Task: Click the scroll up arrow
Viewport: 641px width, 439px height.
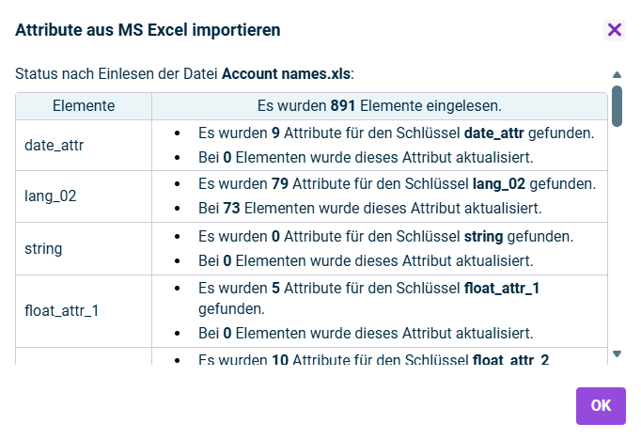Action: click(x=617, y=74)
